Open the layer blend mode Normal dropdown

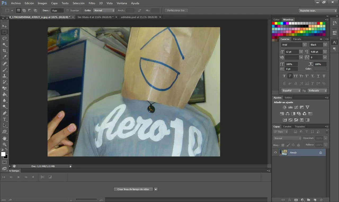tap(287, 138)
